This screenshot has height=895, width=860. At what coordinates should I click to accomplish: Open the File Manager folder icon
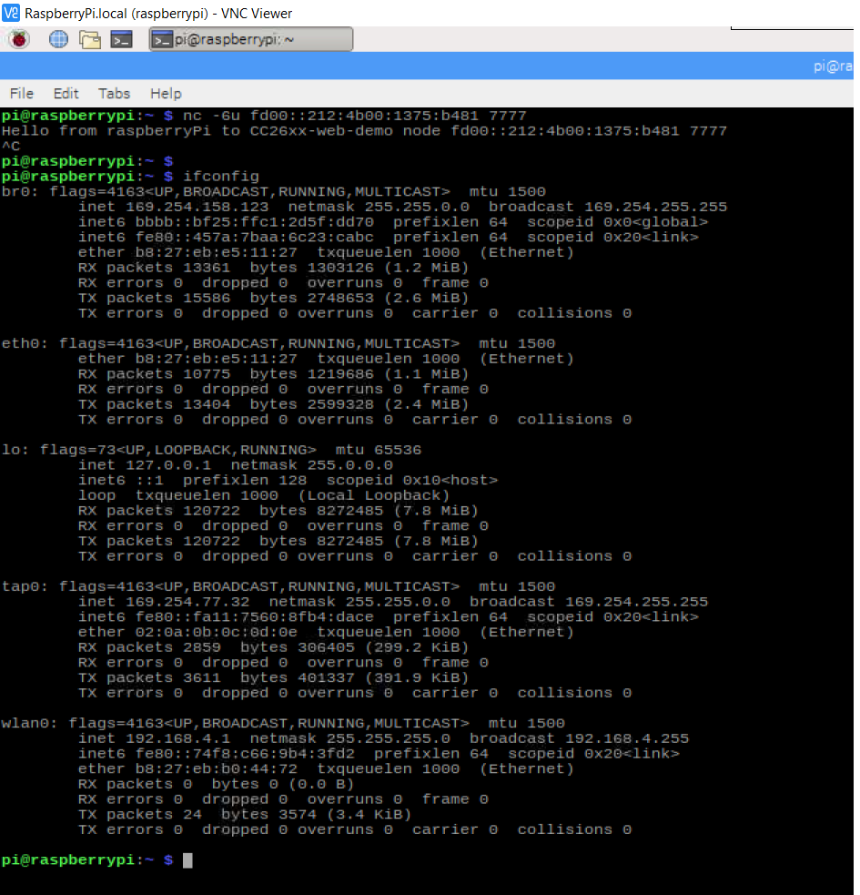(90, 39)
